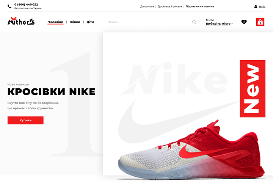Viewport: 273px width, 182px height.
Task: Select the Жінки menu item
Action: tap(75, 22)
